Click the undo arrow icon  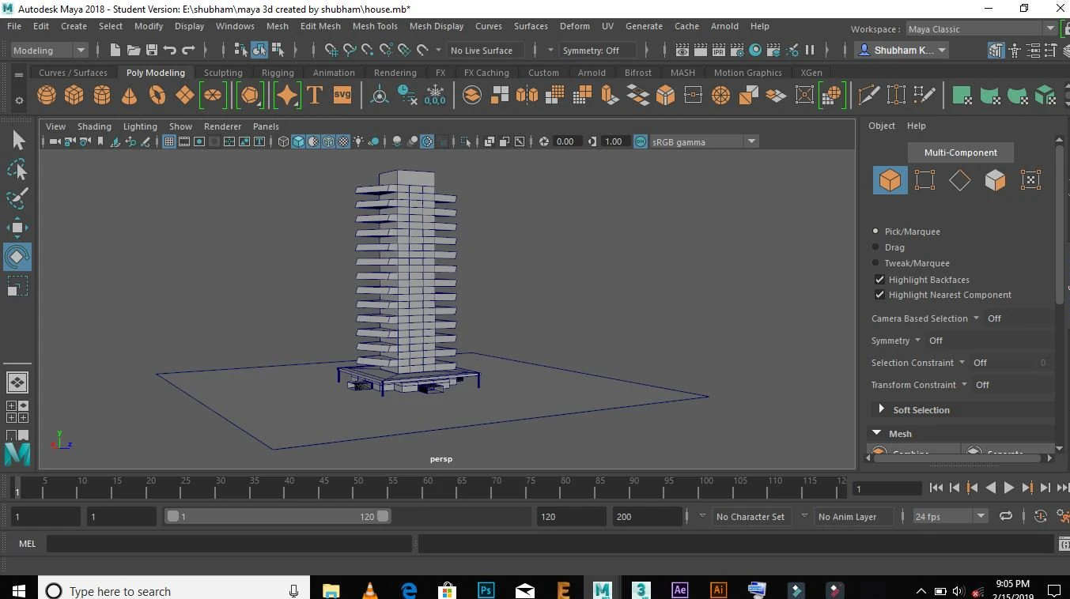coord(169,50)
